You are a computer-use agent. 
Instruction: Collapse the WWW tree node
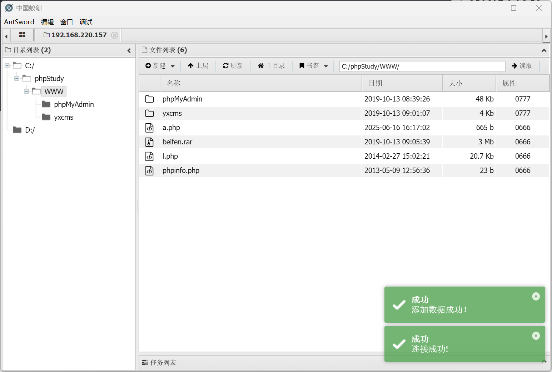coord(26,91)
